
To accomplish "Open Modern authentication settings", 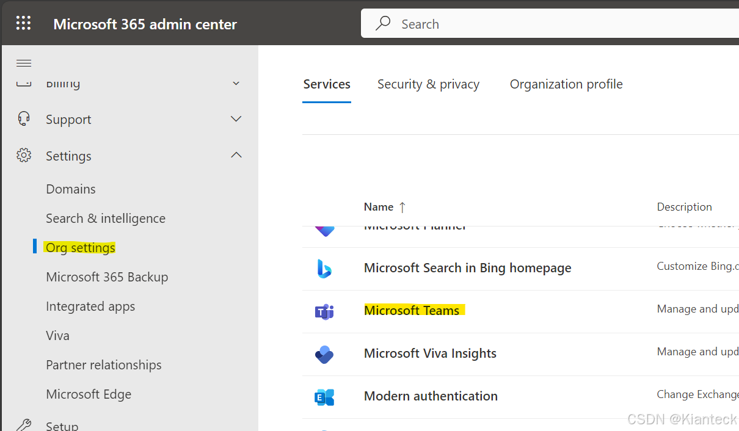I will pyautogui.click(x=431, y=396).
